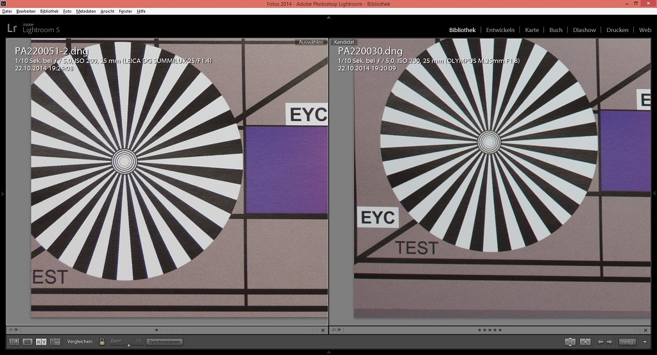Click the Make Select icon
The width and height of the screenshot is (657, 355).
(585, 342)
